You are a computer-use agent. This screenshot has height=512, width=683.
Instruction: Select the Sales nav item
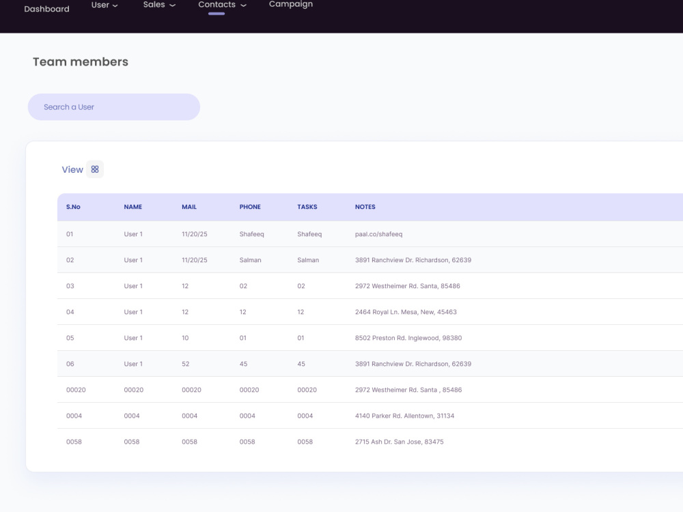tap(154, 5)
